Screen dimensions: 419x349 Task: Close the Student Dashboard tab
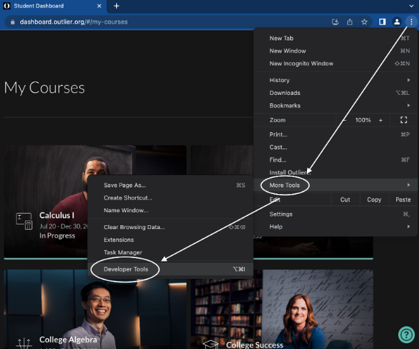[99, 6]
